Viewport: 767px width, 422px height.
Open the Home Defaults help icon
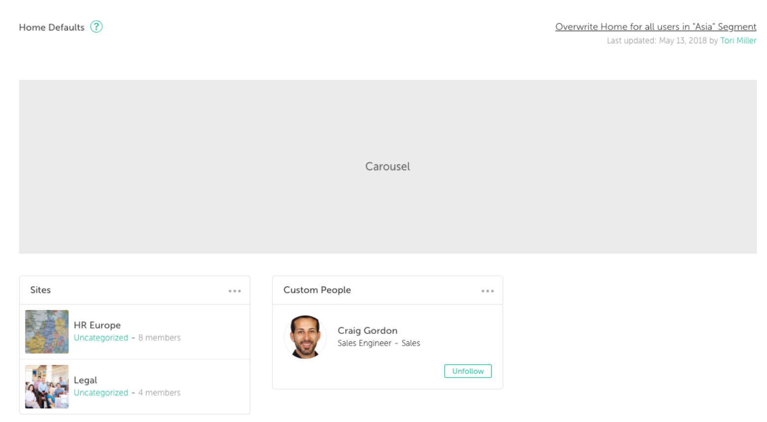[96, 27]
